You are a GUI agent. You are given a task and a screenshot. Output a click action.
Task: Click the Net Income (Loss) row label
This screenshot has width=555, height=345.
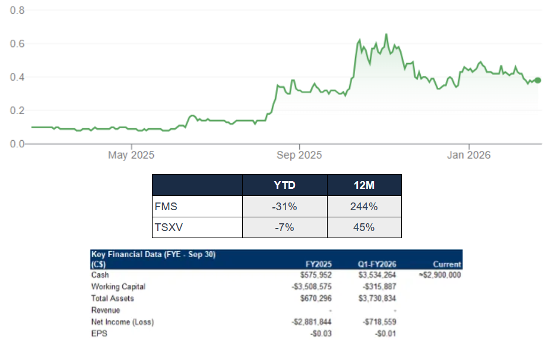pos(122,322)
